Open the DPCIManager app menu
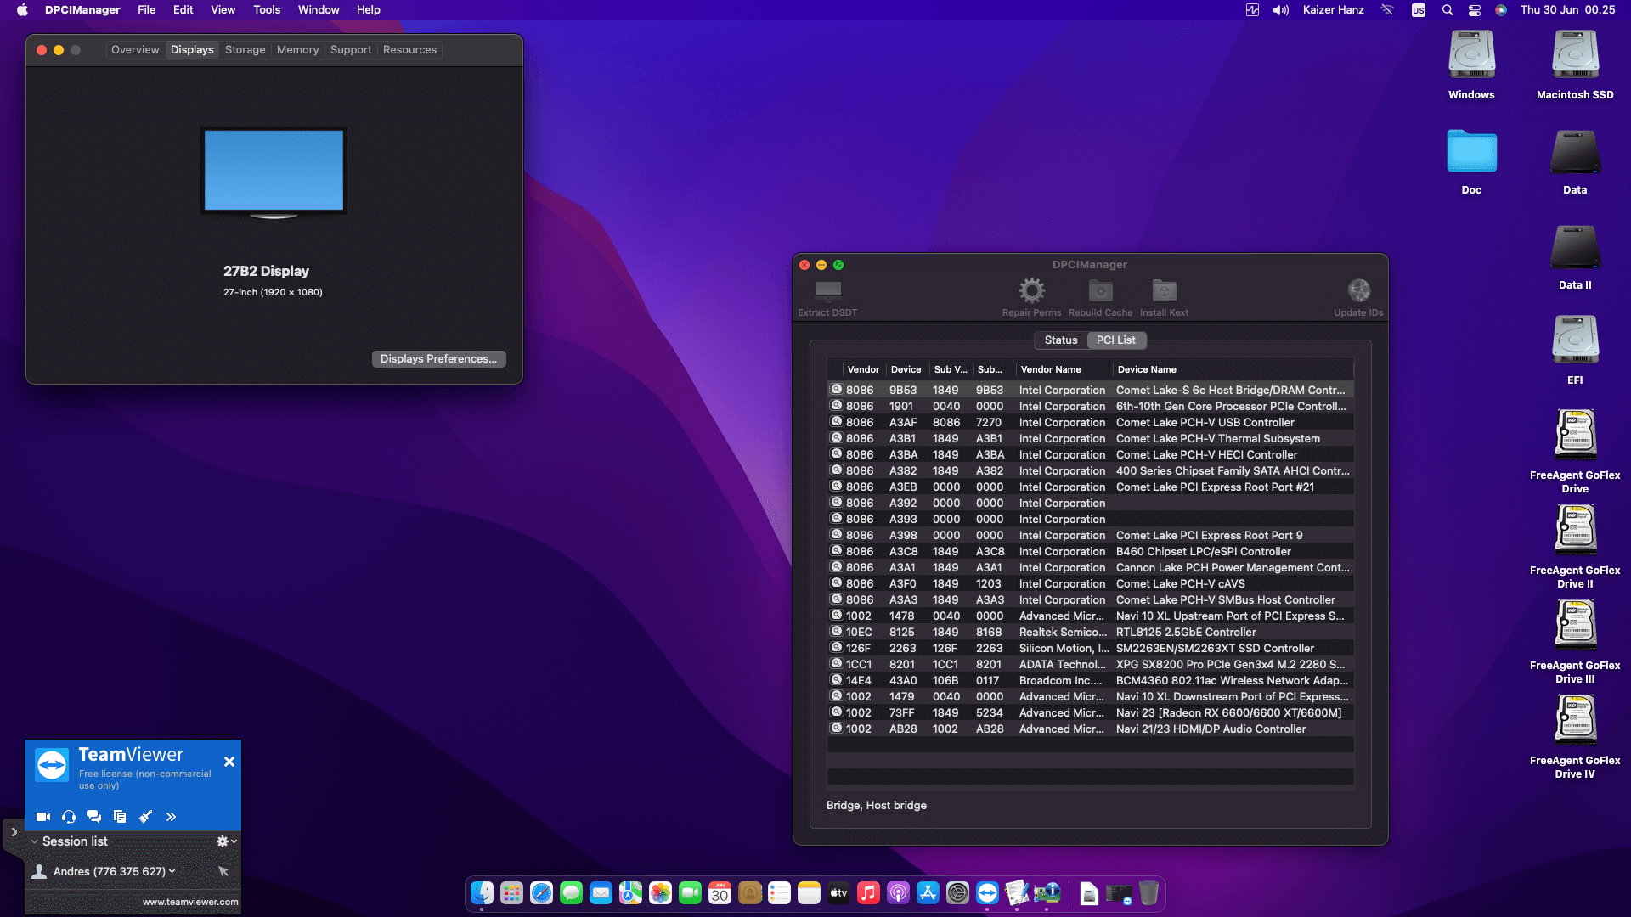Image resolution: width=1631 pixels, height=917 pixels. click(82, 10)
